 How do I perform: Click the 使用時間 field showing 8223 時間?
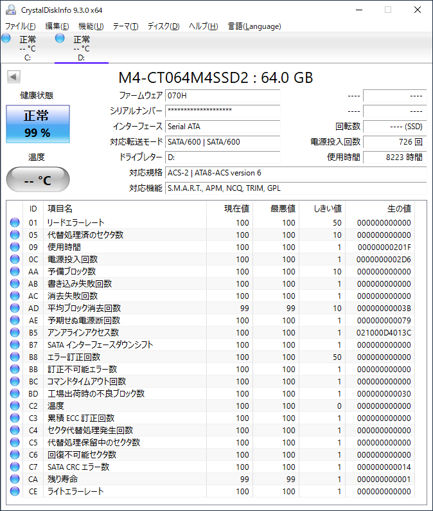pyautogui.click(x=394, y=157)
